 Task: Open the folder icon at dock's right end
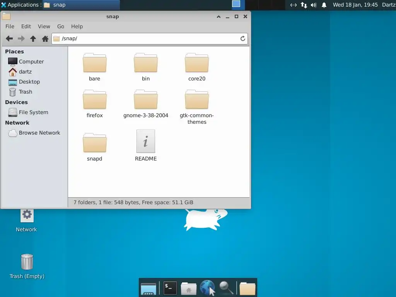point(247,288)
